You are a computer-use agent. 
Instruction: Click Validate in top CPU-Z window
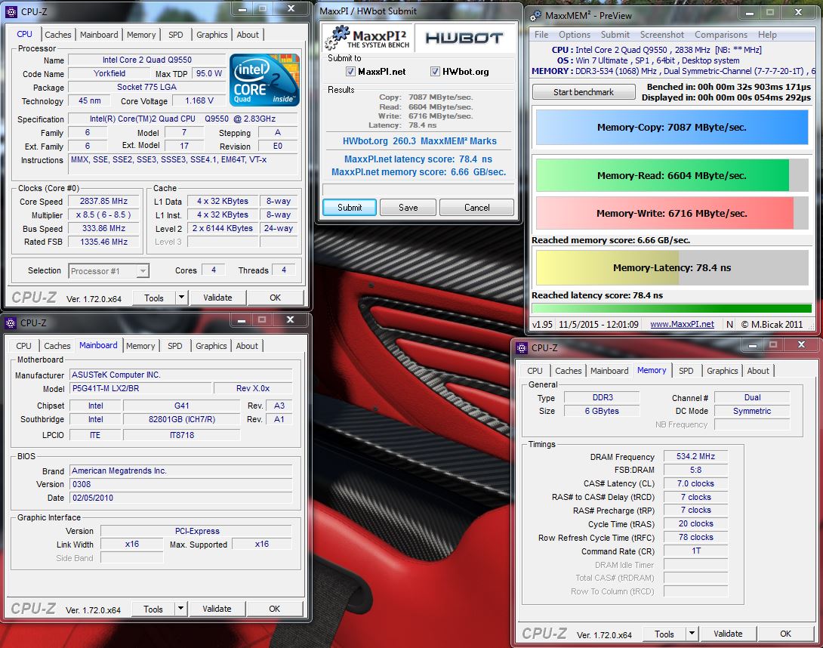217,298
